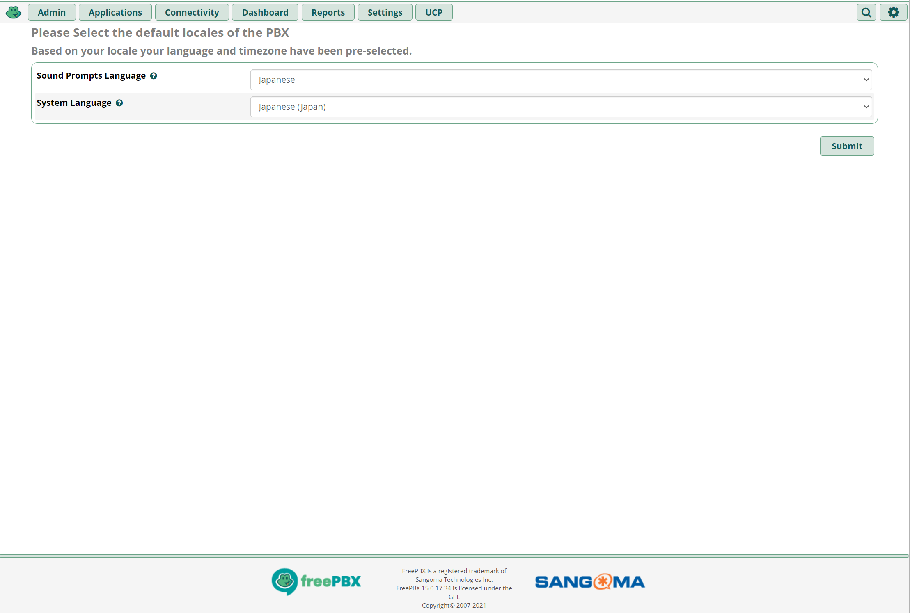Expand Sound Prompts Language dropdown
This screenshot has width=910, height=613.
coord(561,80)
